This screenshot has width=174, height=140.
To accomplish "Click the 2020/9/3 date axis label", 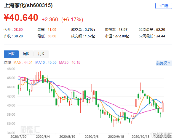I will [x=92, y=137].
